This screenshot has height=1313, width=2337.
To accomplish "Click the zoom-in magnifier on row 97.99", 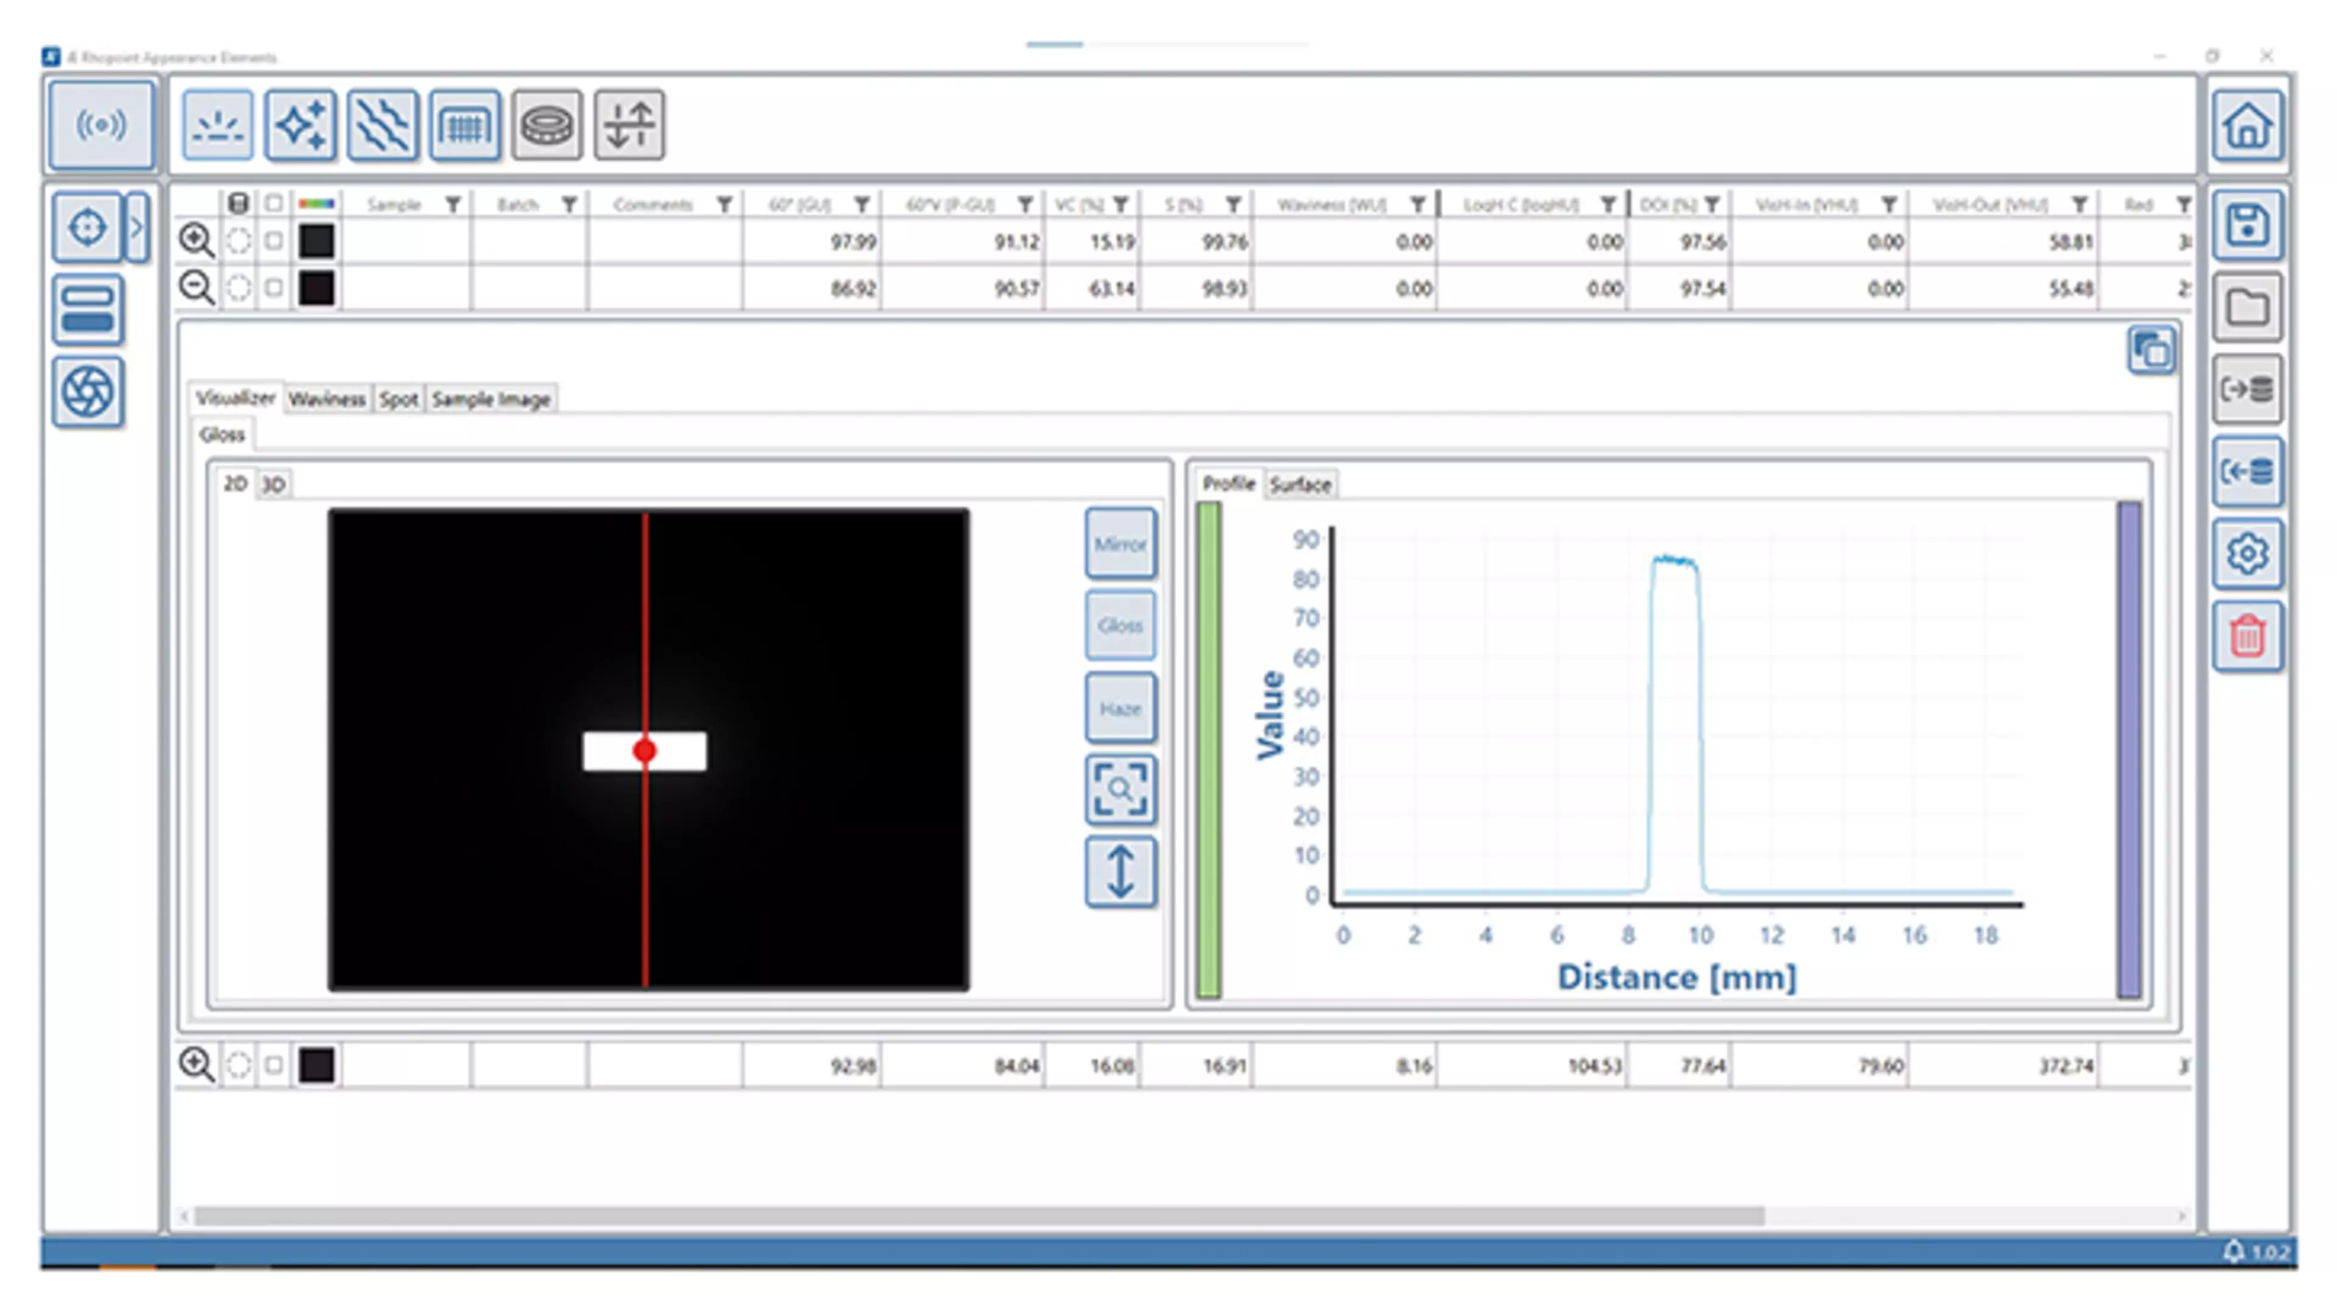I will click(x=196, y=240).
